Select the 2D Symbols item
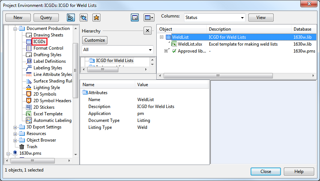Image resolution: width=320 pixels, height=181 pixels. 45,94
